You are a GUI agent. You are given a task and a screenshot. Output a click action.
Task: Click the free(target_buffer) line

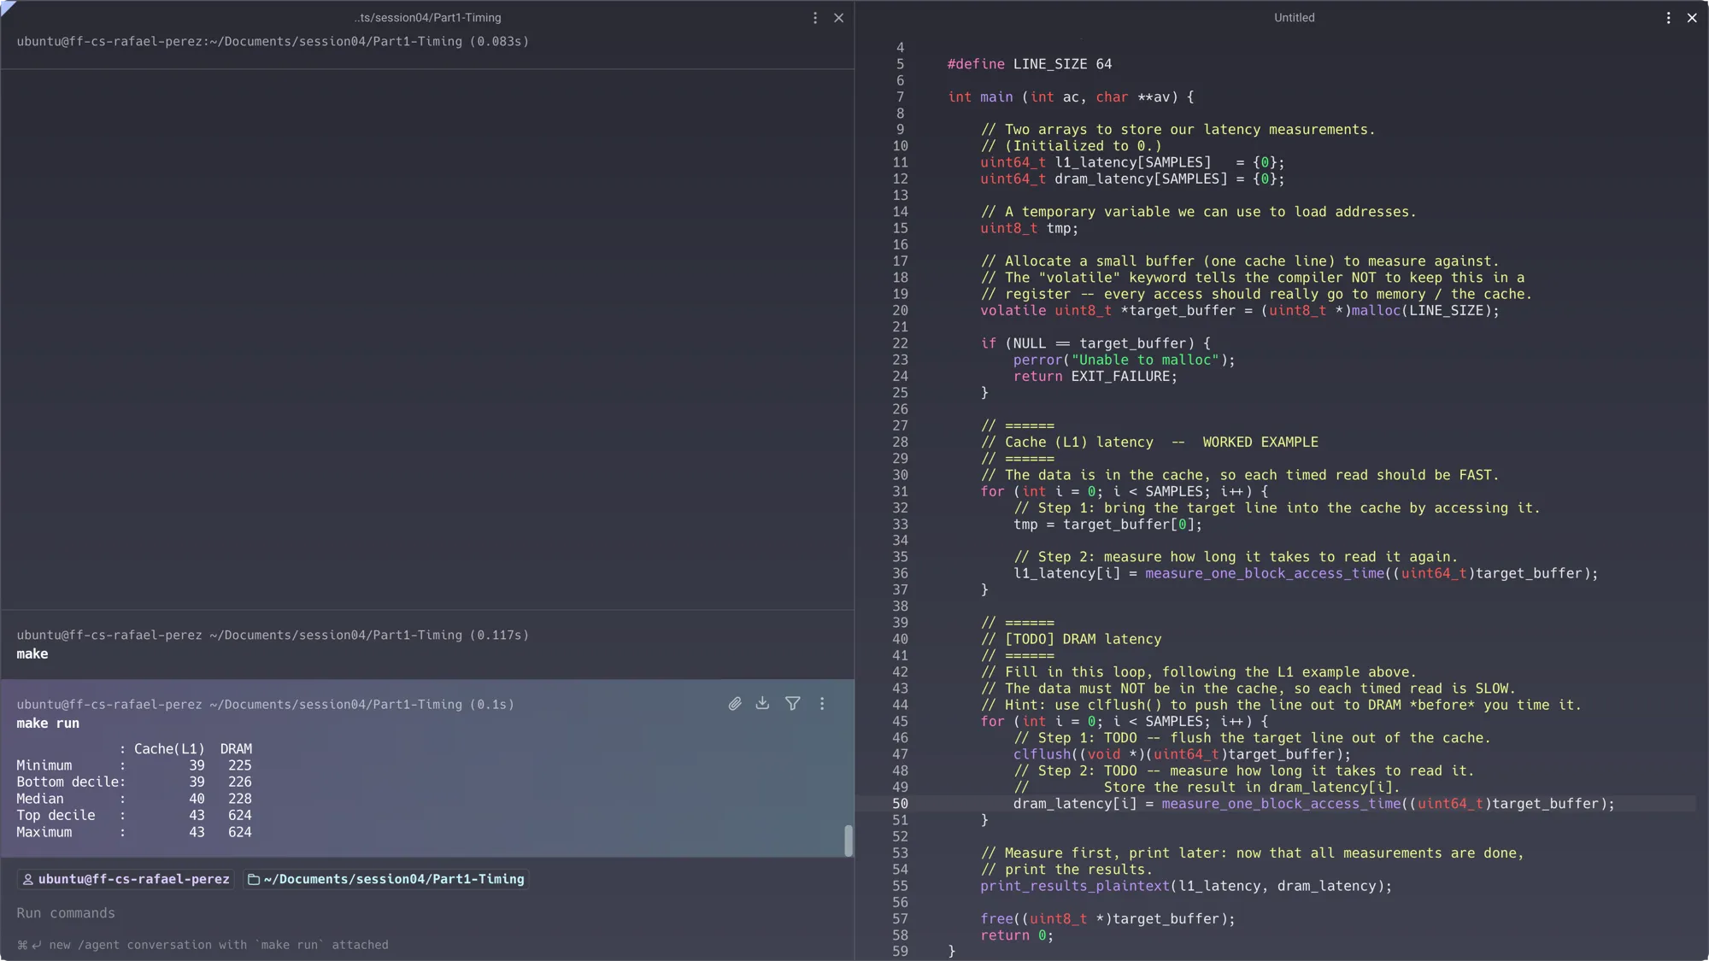1107,919
